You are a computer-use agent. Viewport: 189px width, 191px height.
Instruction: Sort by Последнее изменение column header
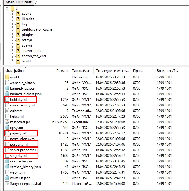point(112,71)
